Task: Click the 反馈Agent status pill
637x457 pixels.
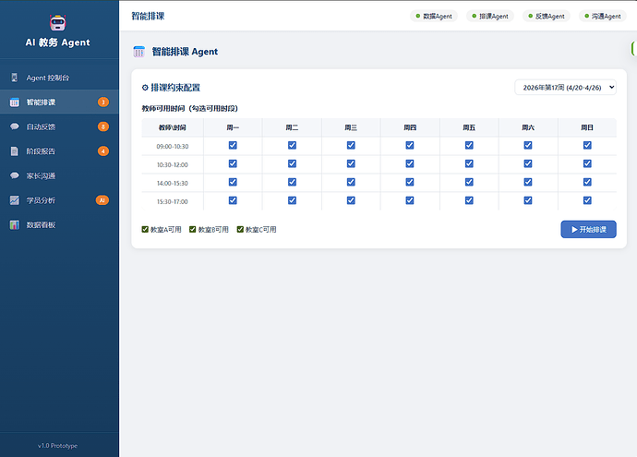Action: pos(546,16)
